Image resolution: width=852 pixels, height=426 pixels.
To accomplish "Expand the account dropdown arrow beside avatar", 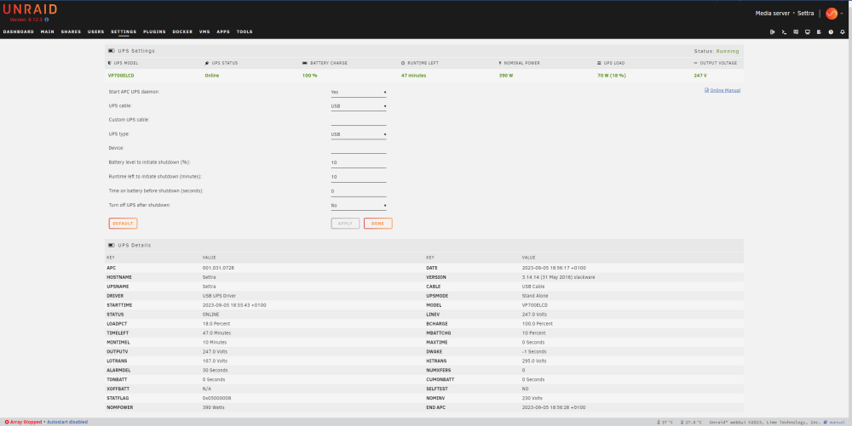I will click(x=842, y=14).
